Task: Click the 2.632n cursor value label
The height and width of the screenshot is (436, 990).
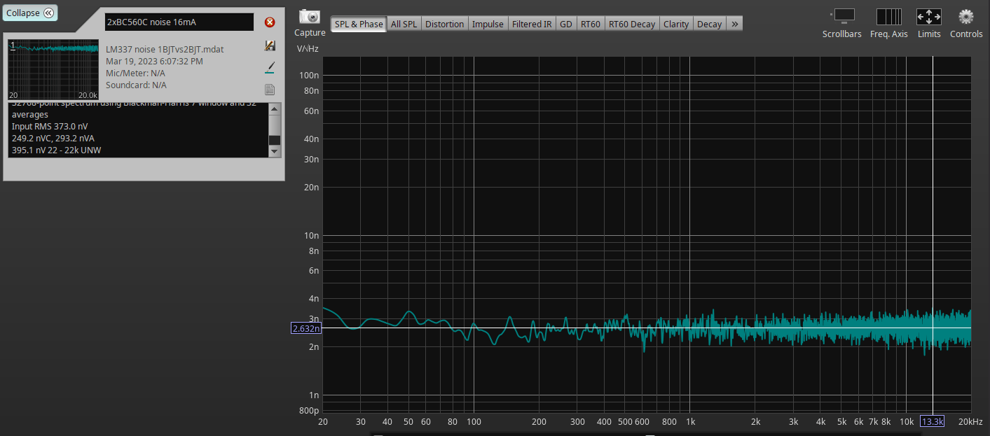Action: coord(306,328)
